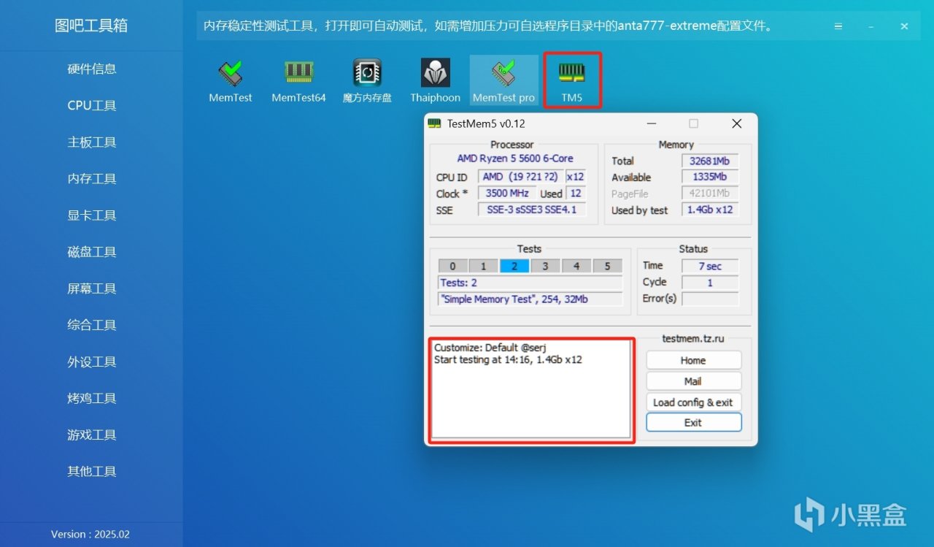Open the 主板工具 sidebar category

(x=91, y=142)
